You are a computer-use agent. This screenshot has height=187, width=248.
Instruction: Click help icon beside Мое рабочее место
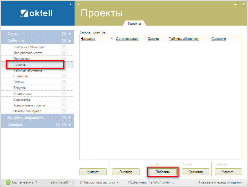pos(64,53)
